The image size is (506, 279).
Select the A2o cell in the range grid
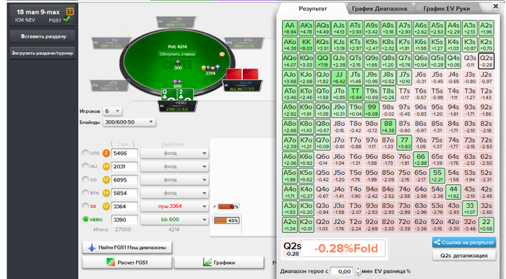[289, 225]
